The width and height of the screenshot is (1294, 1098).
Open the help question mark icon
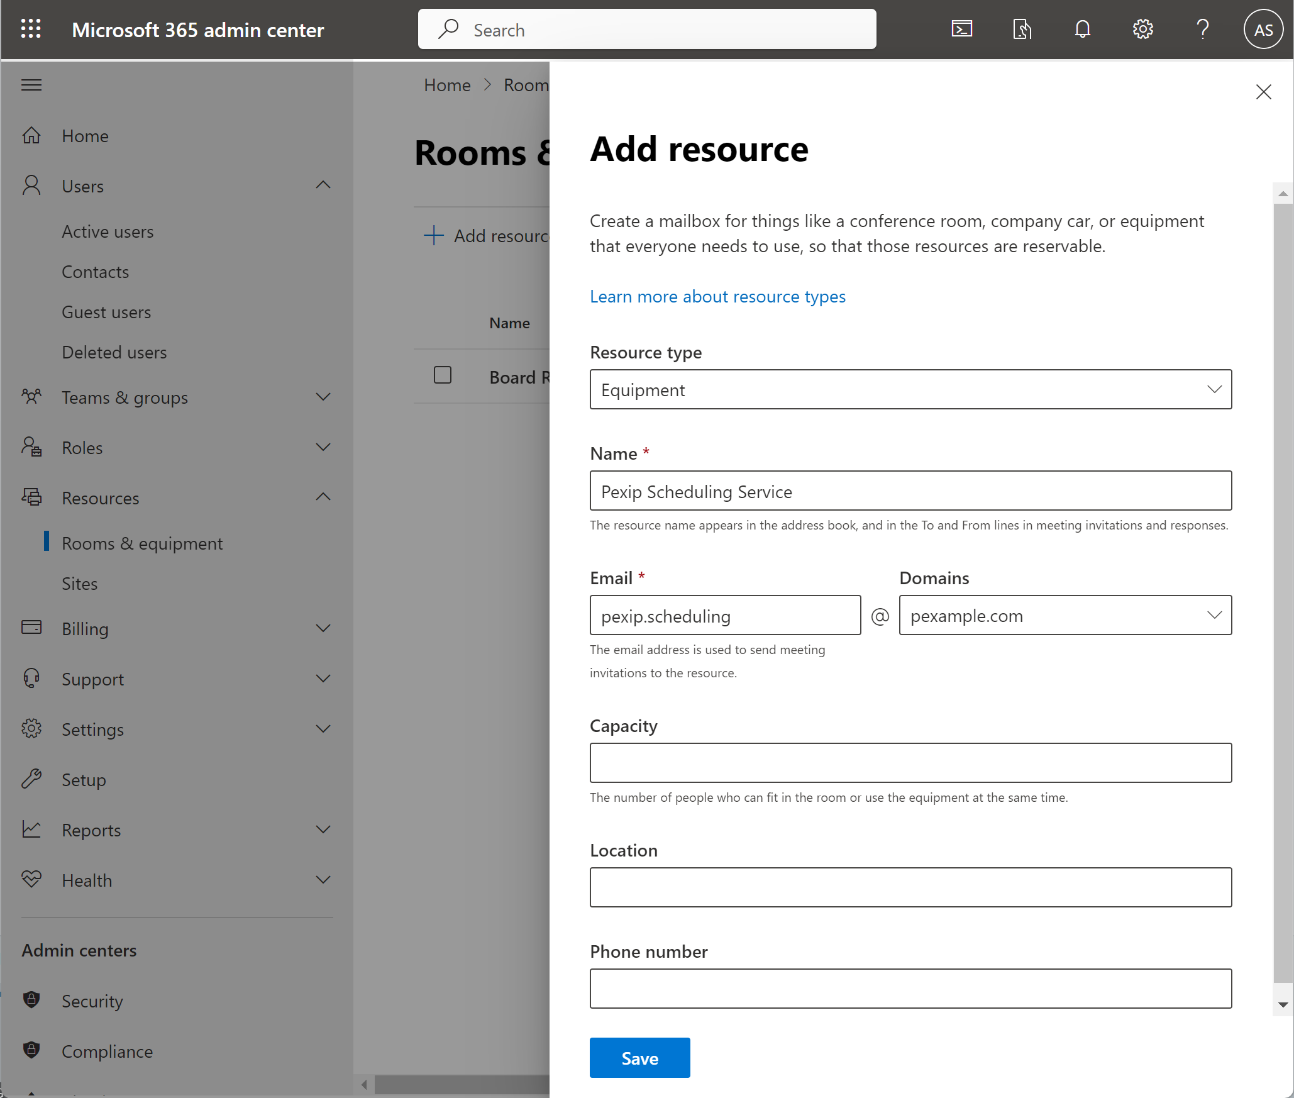coord(1202,29)
